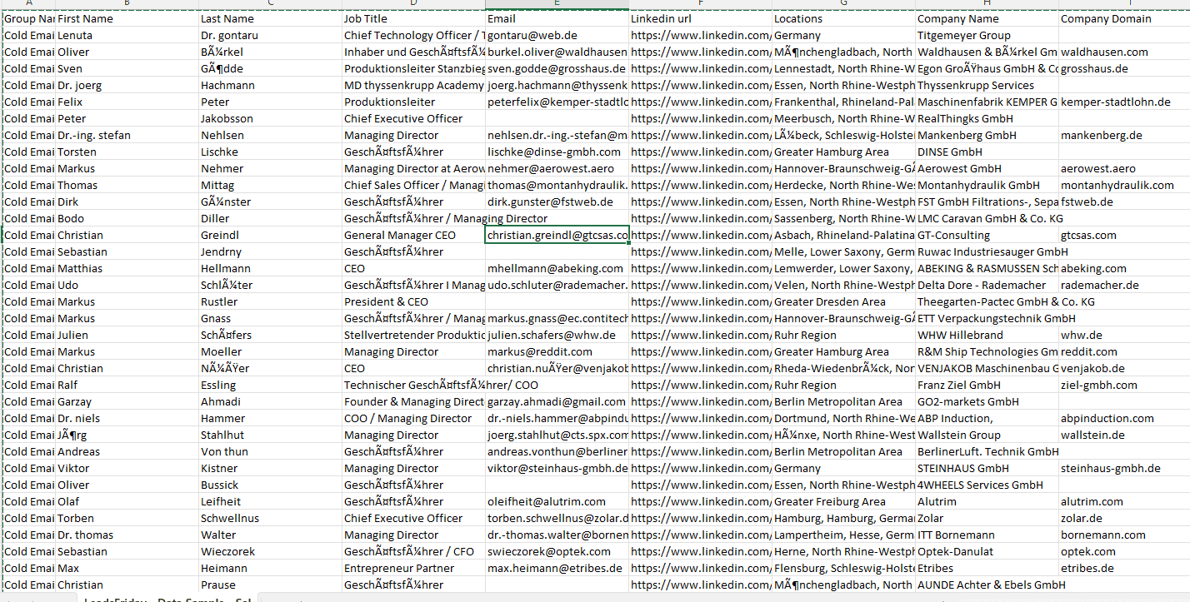Select the "Email" header cell
This screenshot has width=1190, height=602.
pos(557,18)
